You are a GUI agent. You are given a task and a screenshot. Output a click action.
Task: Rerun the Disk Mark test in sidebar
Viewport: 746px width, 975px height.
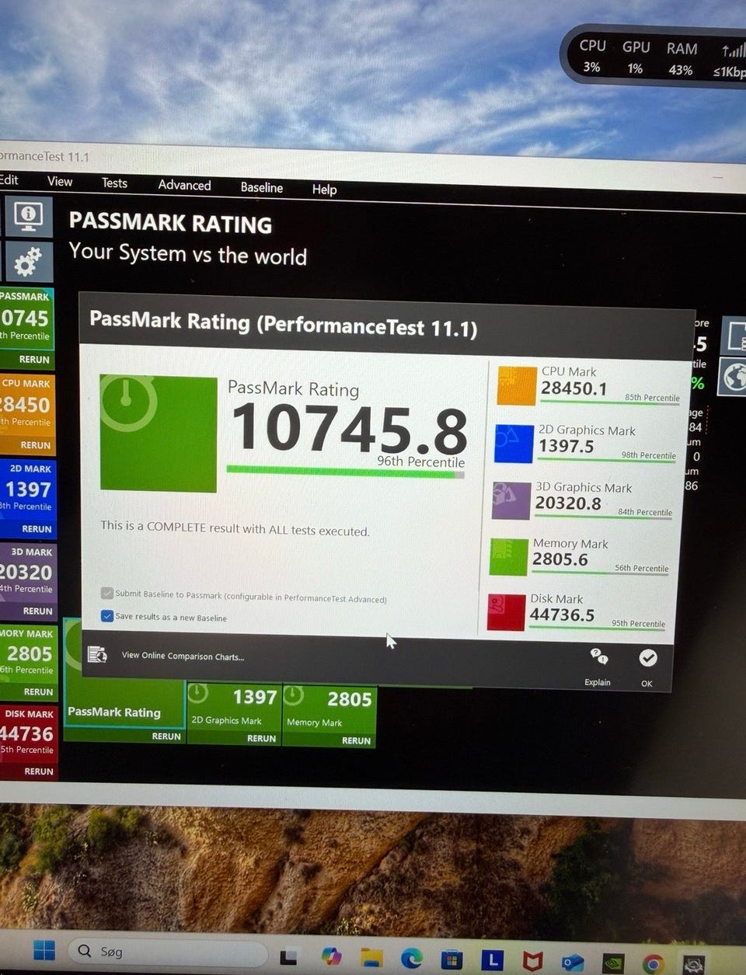point(39,771)
